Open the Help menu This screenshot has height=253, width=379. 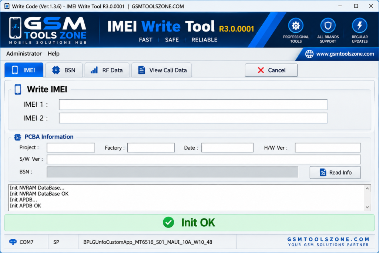(53, 53)
